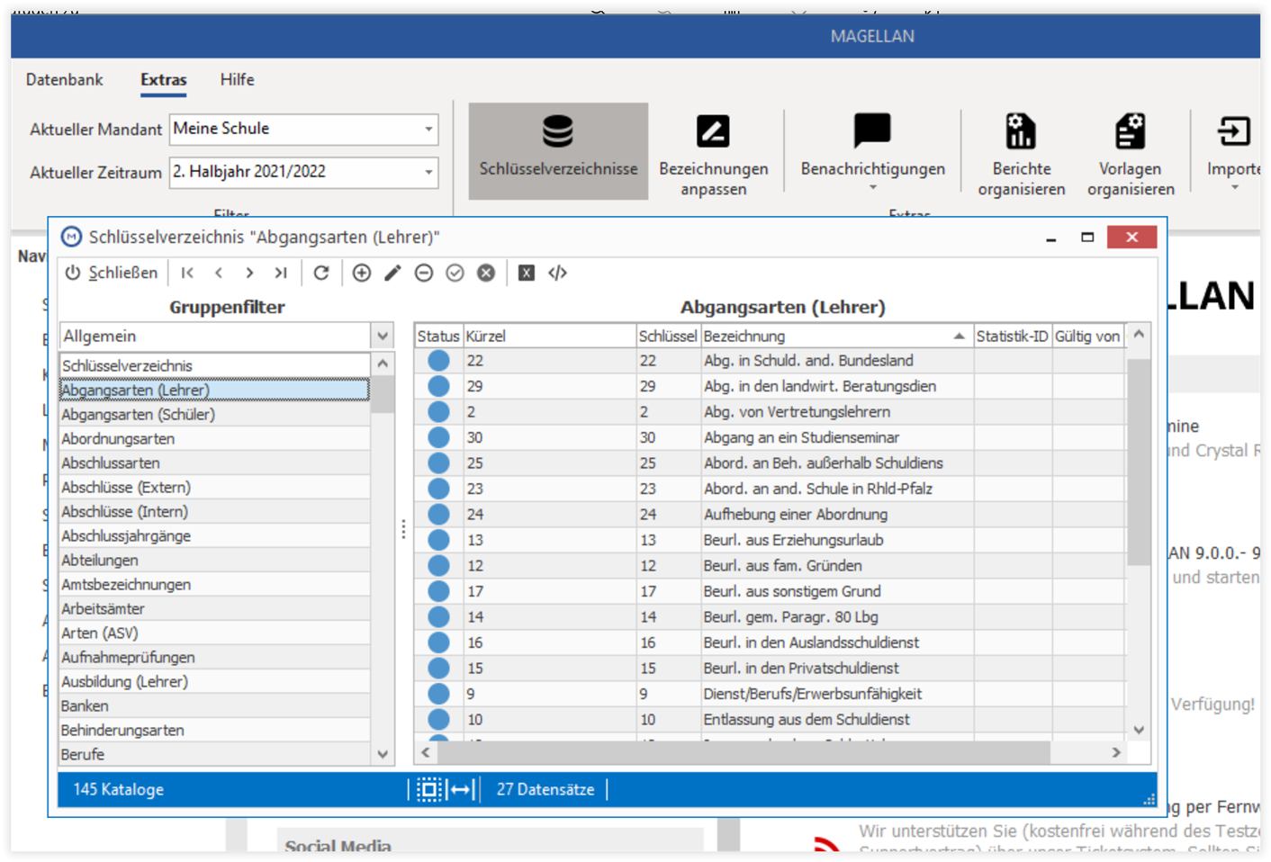The height and width of the screenshot is (862, 1271).
Task: Open the Allgemein group filter dropdown
Action: 383,336
